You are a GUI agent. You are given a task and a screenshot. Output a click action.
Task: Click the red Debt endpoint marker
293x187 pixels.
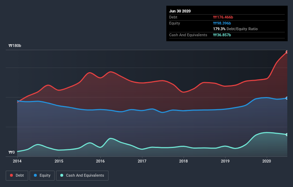(287, 52)
